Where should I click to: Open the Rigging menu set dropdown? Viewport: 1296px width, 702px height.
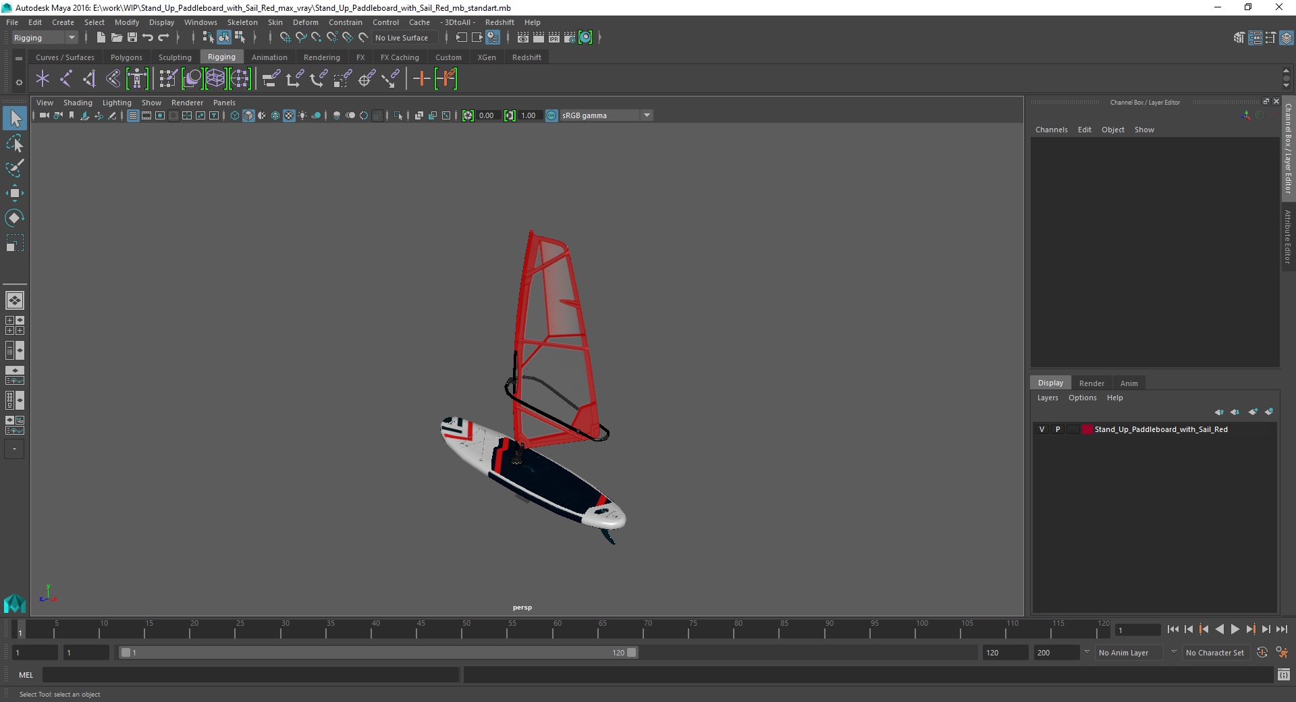(45, 38)
